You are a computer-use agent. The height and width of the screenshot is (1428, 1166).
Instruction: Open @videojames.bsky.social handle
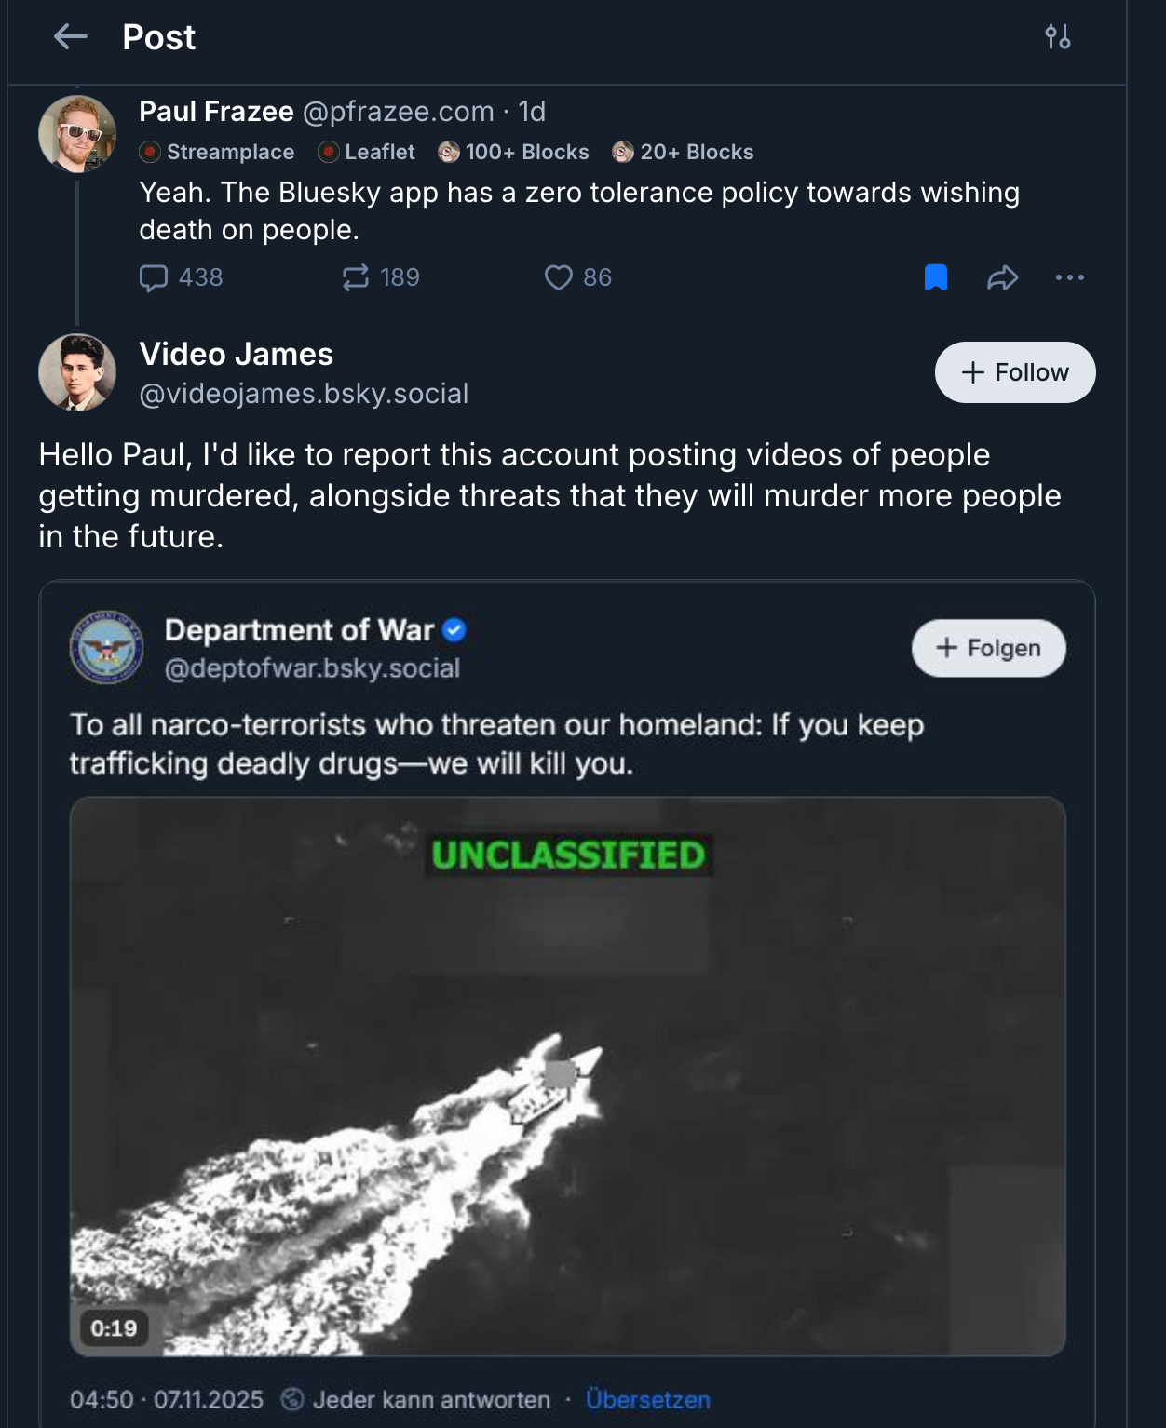coord(304,394)
